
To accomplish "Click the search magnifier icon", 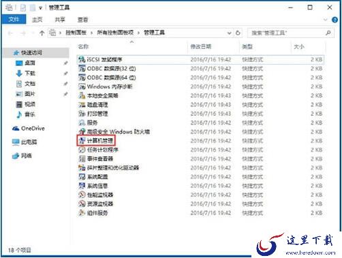I will [x=328, y=33].
